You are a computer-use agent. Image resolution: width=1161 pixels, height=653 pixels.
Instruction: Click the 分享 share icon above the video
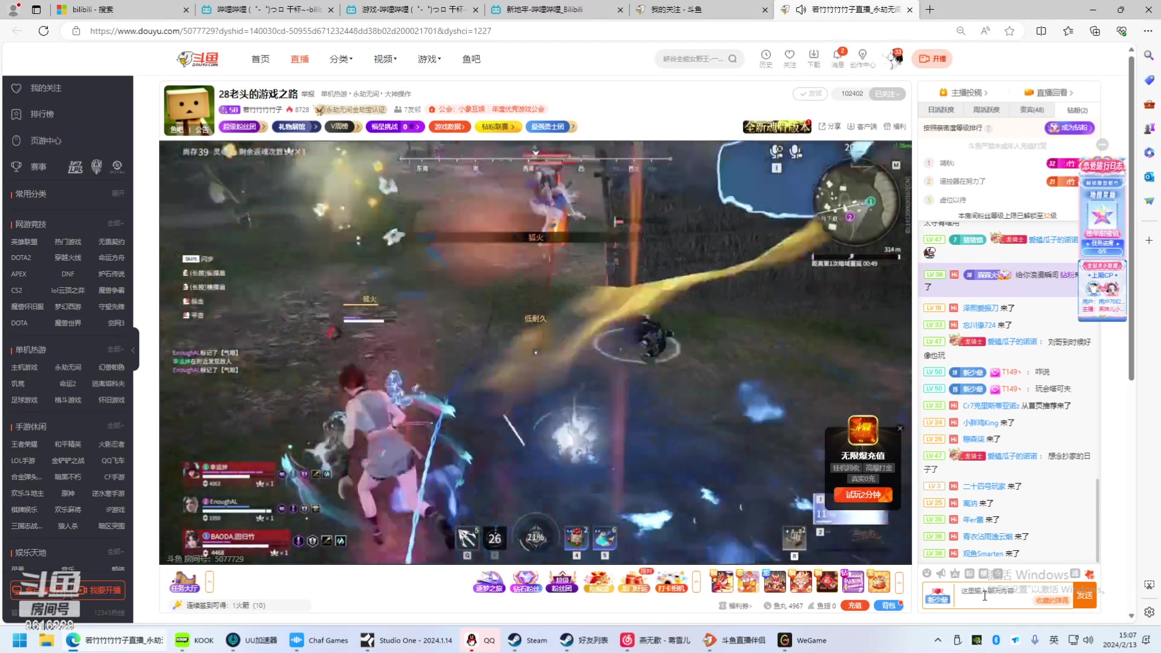829,126
